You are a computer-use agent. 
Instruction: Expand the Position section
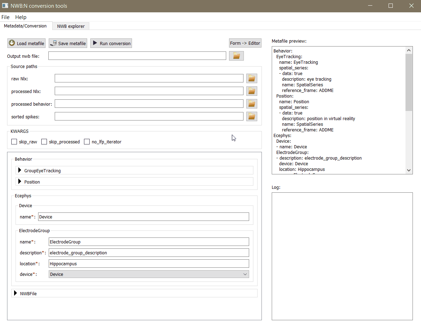(20, 182)
